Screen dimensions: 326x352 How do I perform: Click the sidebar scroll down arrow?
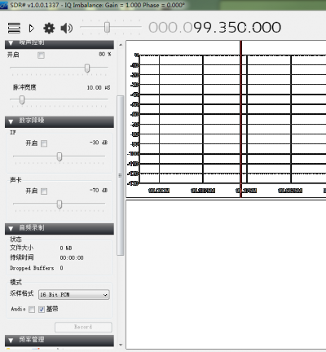coord(121,345)
